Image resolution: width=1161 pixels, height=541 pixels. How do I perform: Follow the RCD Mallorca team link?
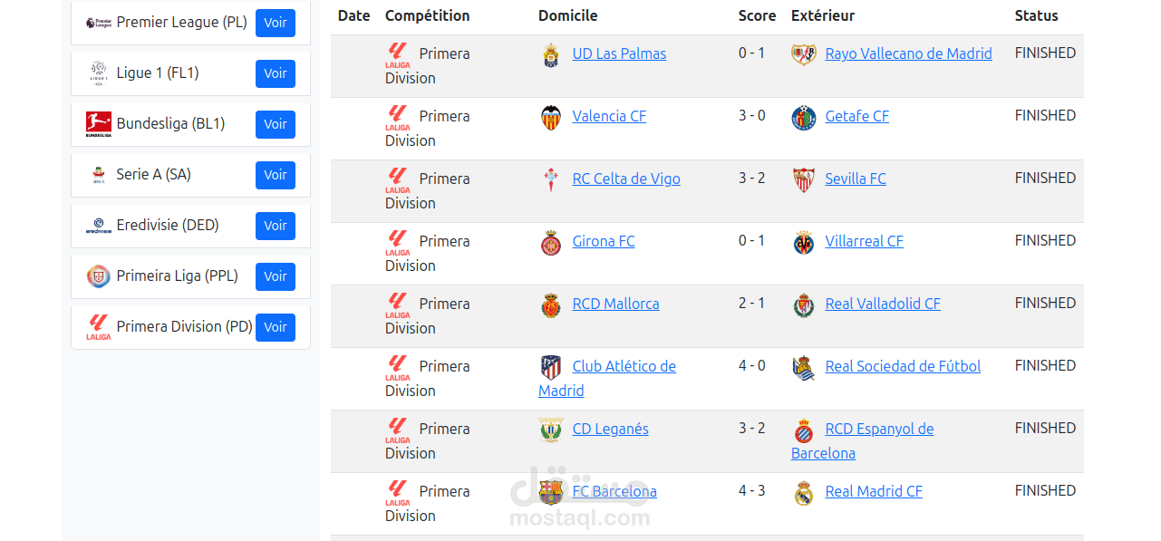(x=615, y=304)
